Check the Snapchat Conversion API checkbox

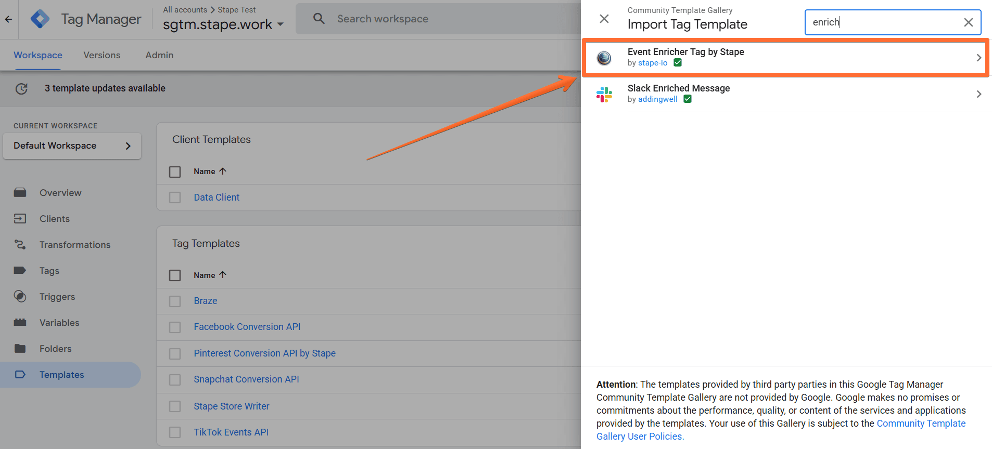[x=175, y=380]
